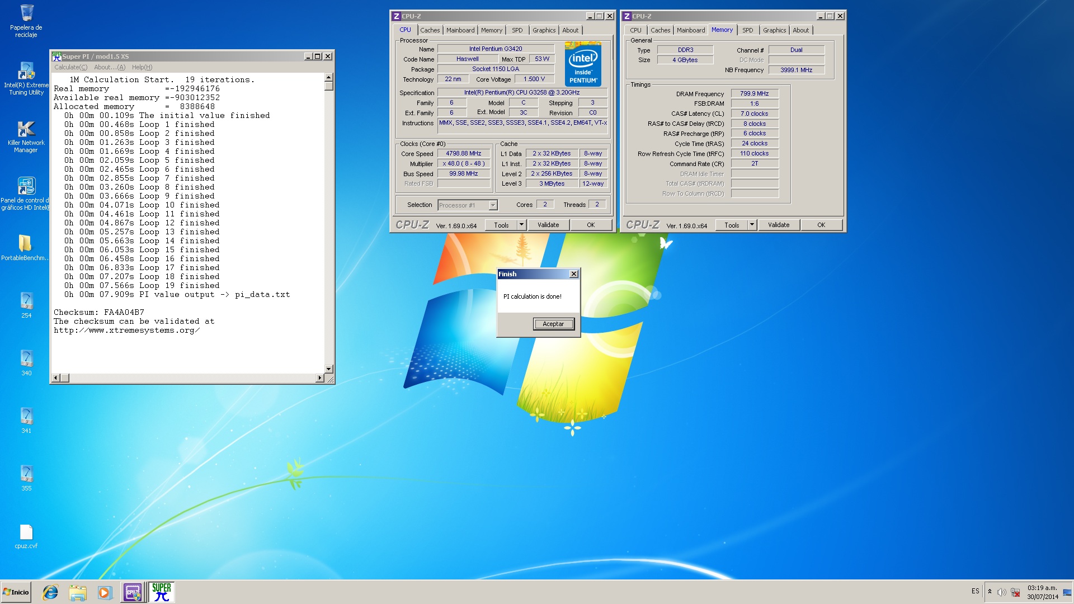Viewport: 1074px width, 604px height.
Task: Switch to CPU tab in right CPU-Z
Action: (x=636, y=30)
